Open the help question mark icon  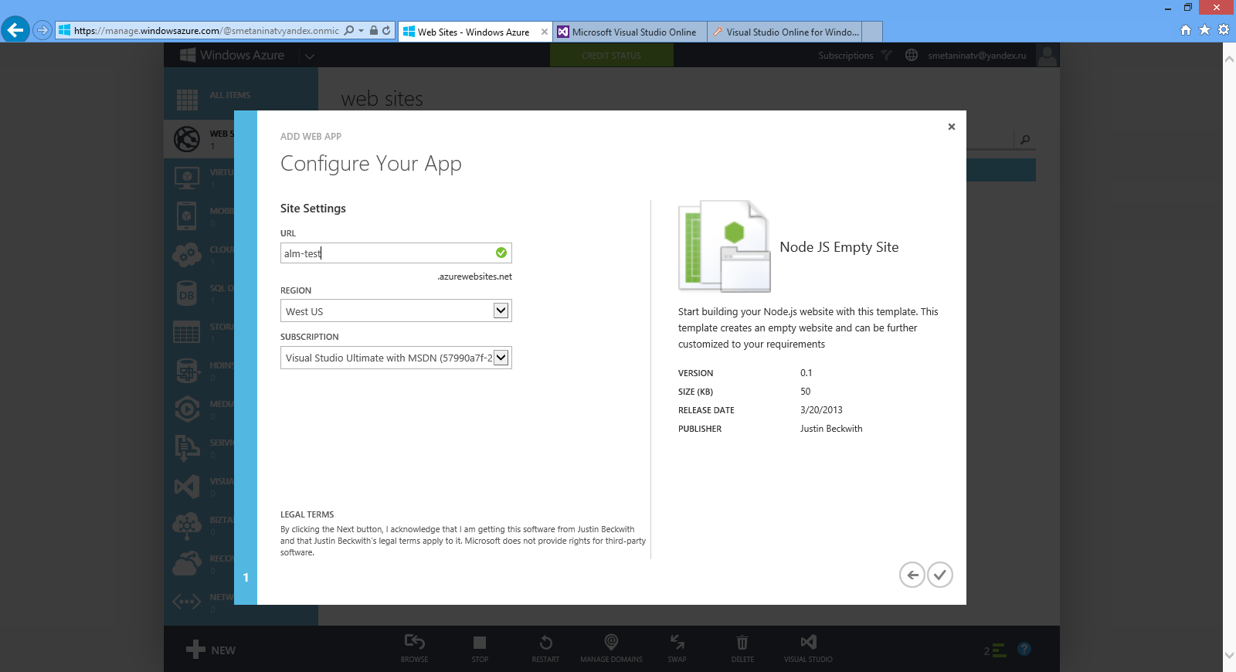click(x=1024, y=649)
